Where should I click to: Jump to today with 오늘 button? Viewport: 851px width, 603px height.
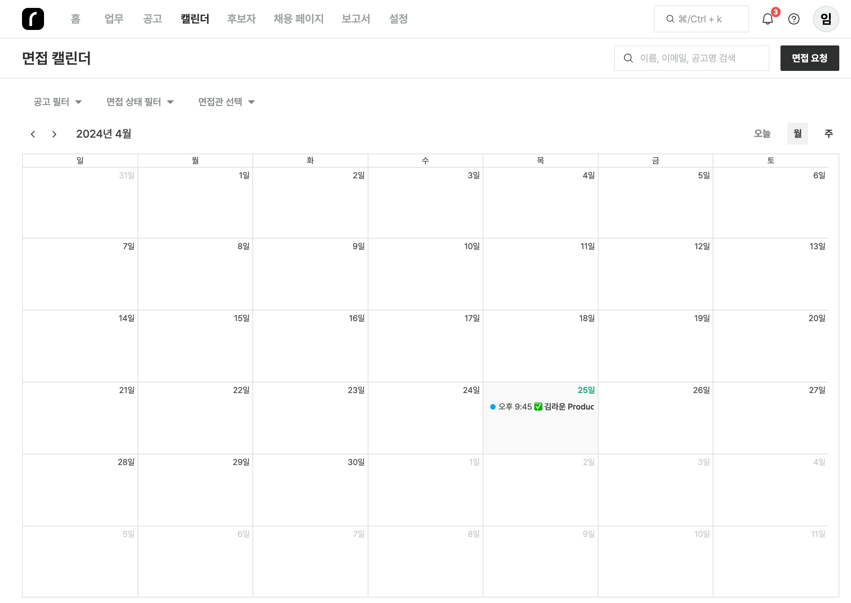(762, 133)
